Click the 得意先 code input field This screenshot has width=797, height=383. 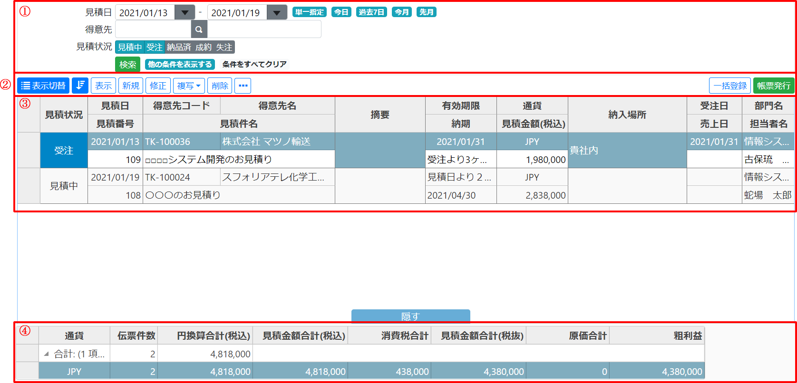pos(153,29)
